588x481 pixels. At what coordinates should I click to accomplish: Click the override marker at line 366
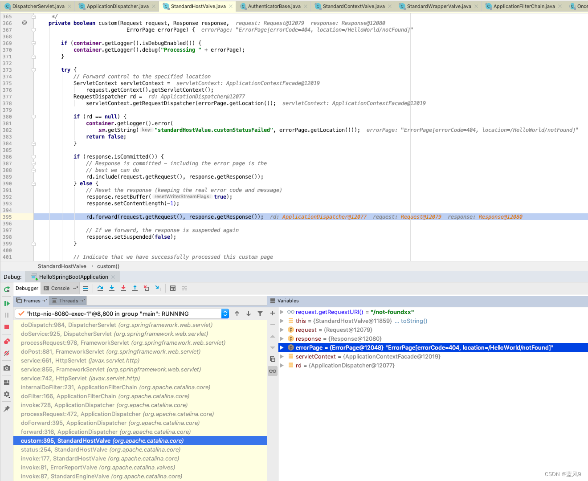(24, 23)
